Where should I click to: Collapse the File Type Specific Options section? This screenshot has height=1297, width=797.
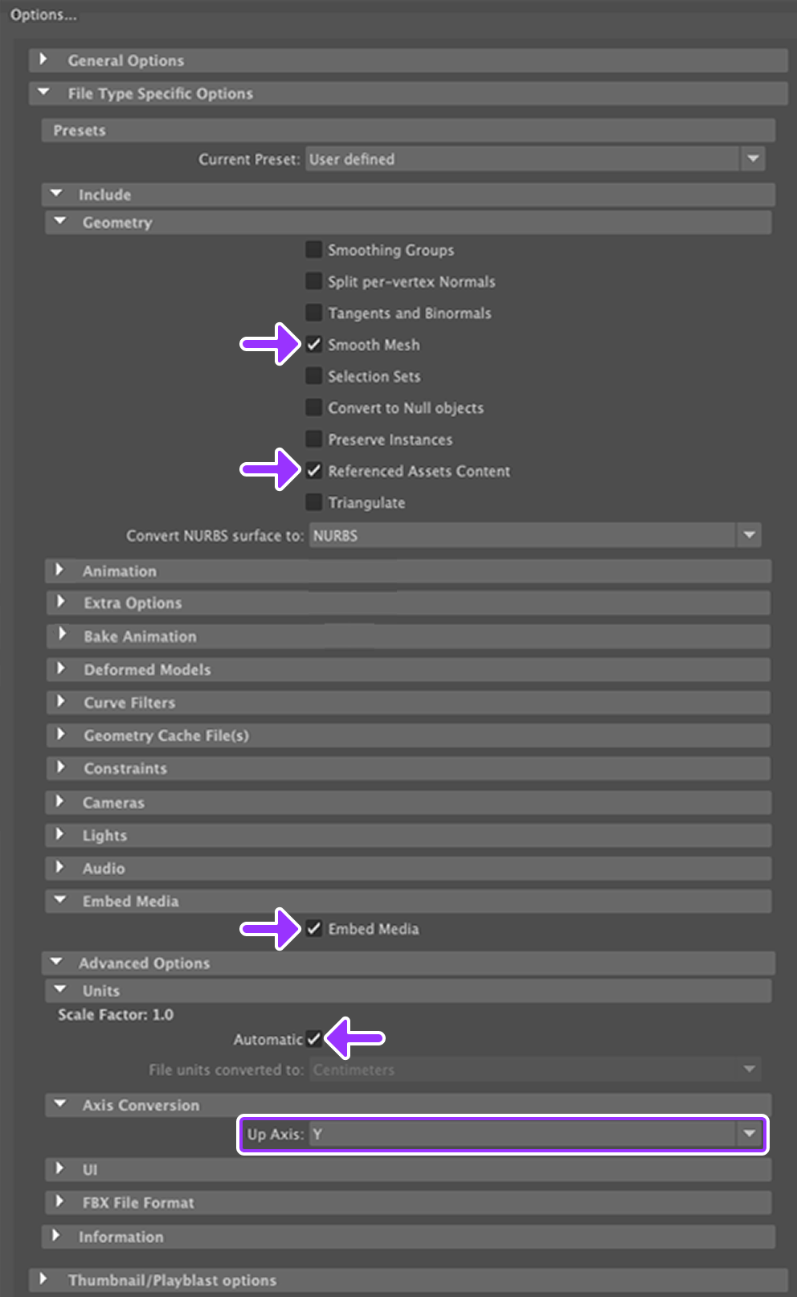click(x=408, y=93)
